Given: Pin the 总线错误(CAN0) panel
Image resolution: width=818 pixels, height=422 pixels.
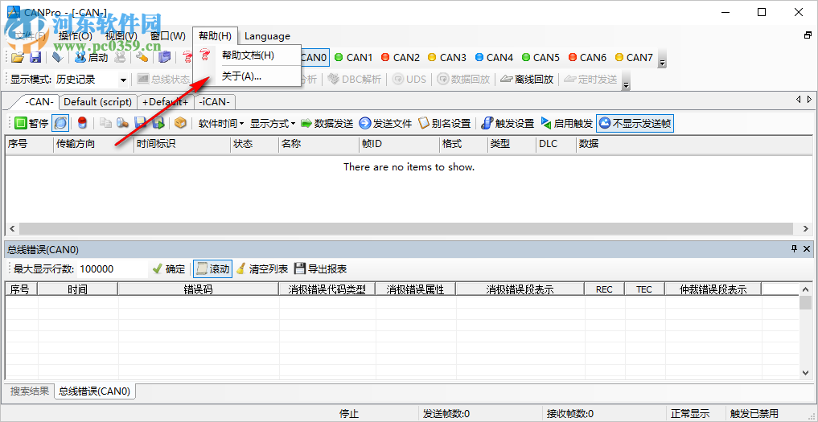Looking at the screenshot, I should pos(795,249).
